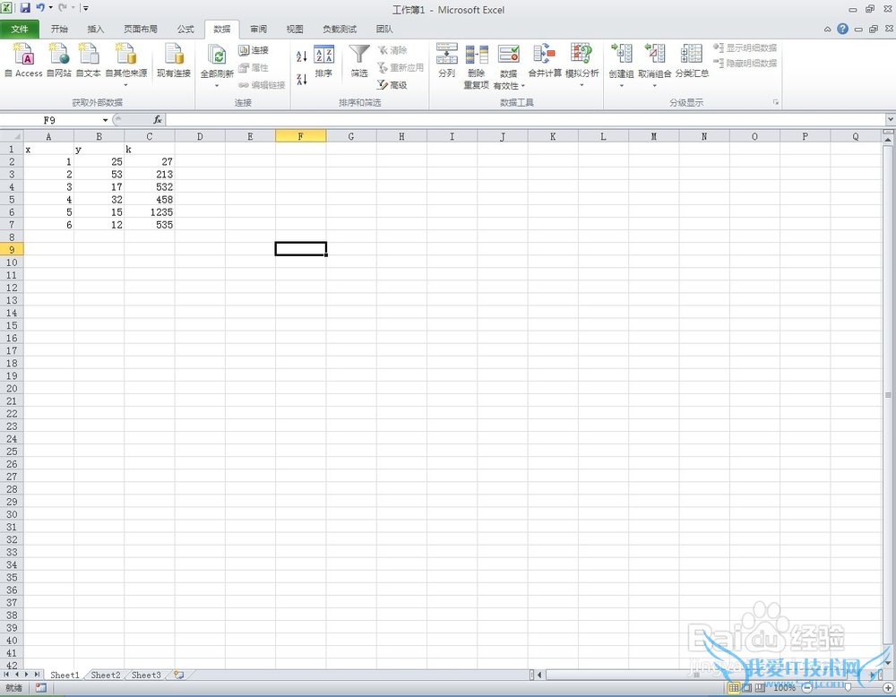Viewport: 896px width, 697px height.
Task: Expand Data Validation dropdown arrow
Action: (x=523, y=86)
